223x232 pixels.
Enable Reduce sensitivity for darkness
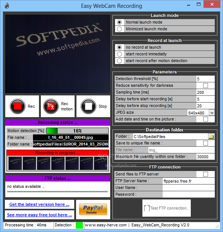tap(205, 86)
